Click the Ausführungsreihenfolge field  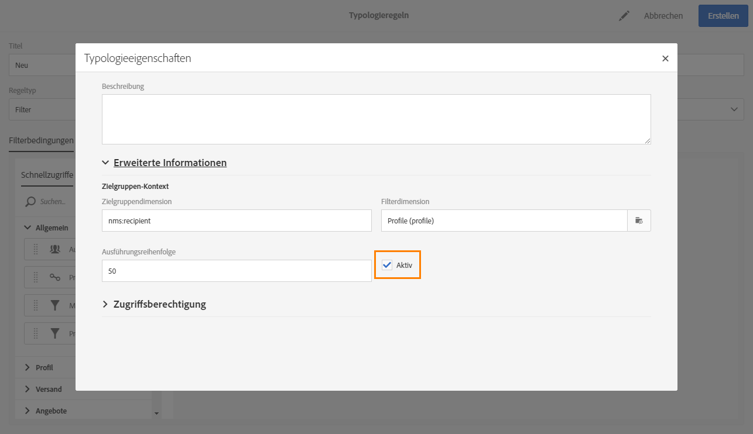tap(237, 271)
